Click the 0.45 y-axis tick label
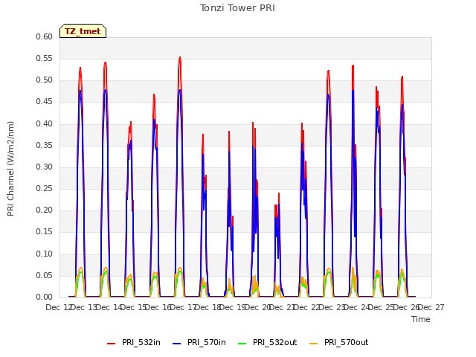The height and width of the screenshot is (357, 476). 44,102
